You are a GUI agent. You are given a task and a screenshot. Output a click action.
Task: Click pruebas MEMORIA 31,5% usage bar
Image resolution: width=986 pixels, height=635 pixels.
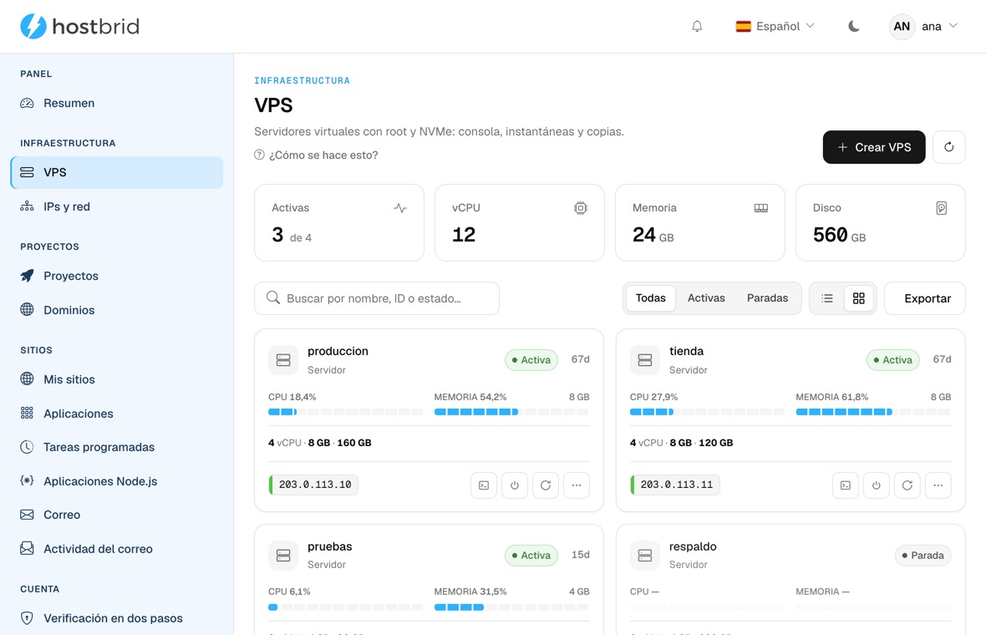tap(511, 607)
